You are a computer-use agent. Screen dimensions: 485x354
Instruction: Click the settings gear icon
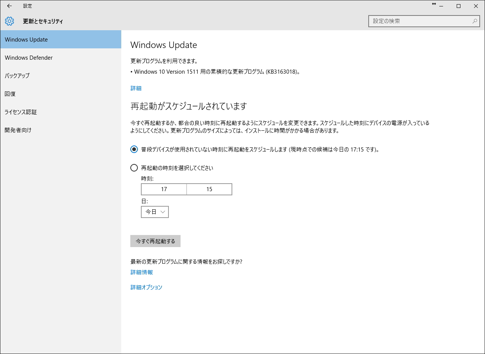[9, 21]
